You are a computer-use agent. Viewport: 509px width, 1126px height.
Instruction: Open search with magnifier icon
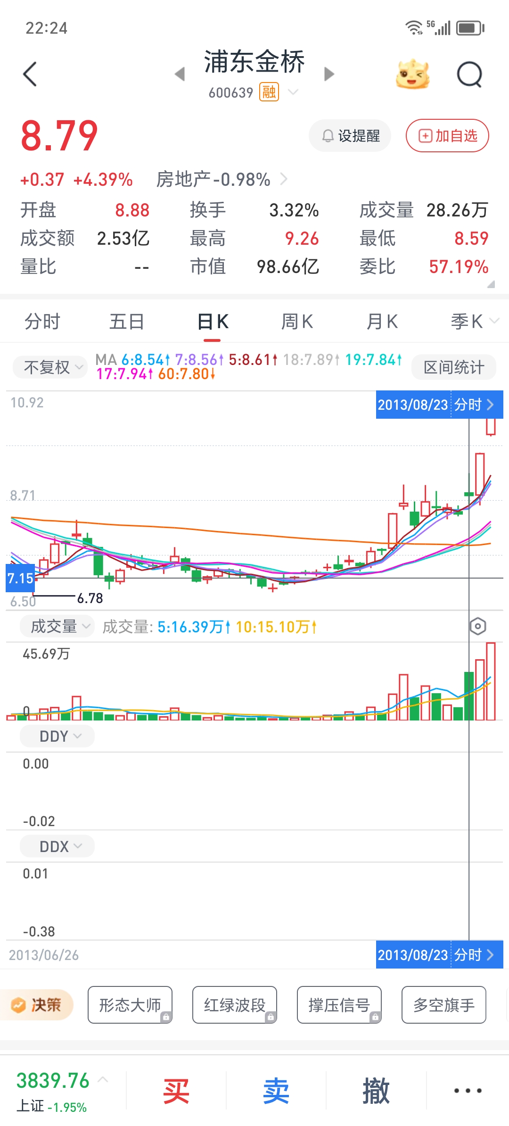point(470,75)
